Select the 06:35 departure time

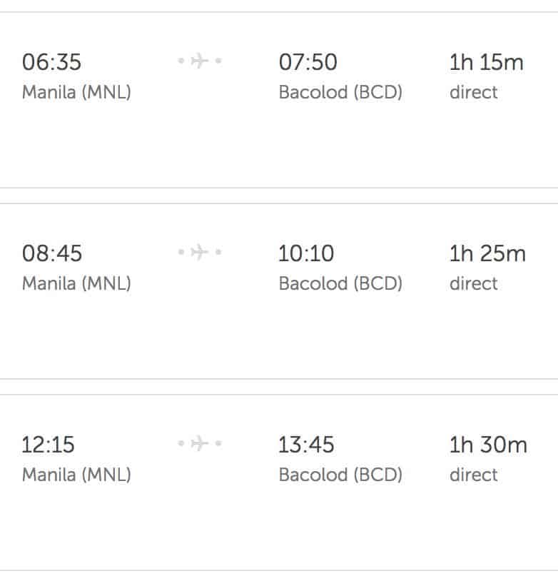pos(51,62)
